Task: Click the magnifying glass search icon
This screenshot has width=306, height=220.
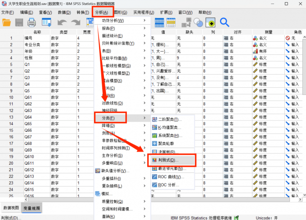Action: click(x=225, y=22)
